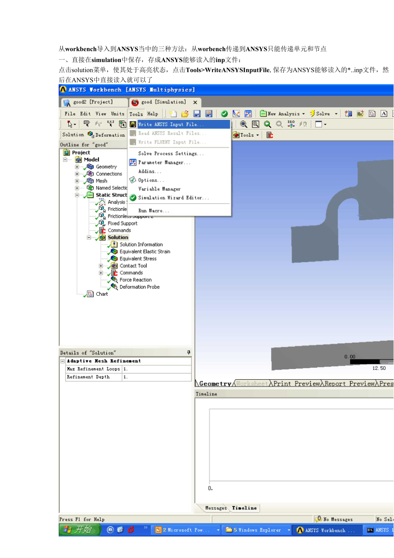
Task: Expand the Geometry tree node
Action: point(77,167)
